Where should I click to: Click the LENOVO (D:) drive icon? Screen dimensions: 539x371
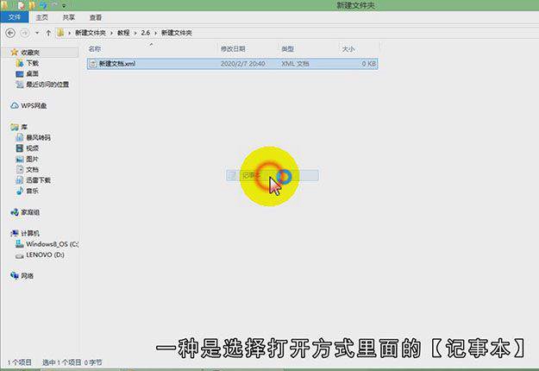pos(20,255)
